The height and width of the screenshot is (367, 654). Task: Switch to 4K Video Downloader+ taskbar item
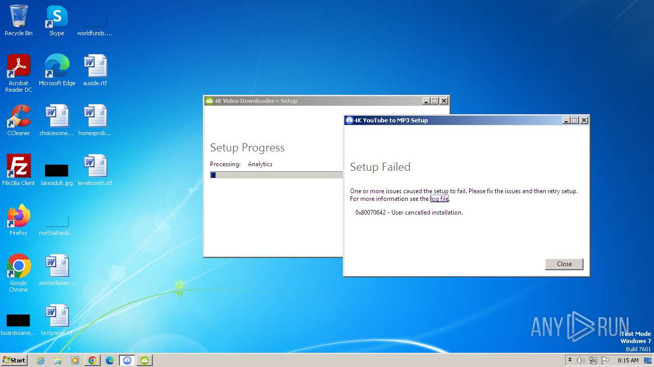pos(145,360)
